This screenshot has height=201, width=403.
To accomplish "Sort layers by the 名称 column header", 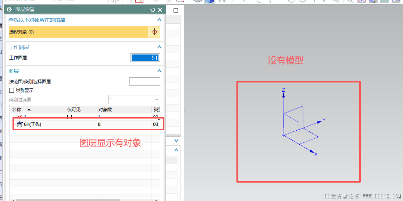I will pos(37,110).
